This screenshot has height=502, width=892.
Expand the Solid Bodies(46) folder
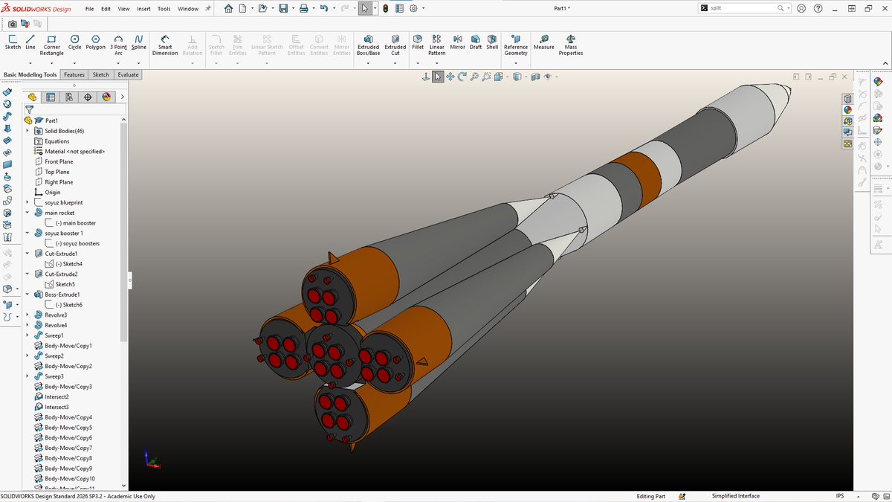[28, 131]
